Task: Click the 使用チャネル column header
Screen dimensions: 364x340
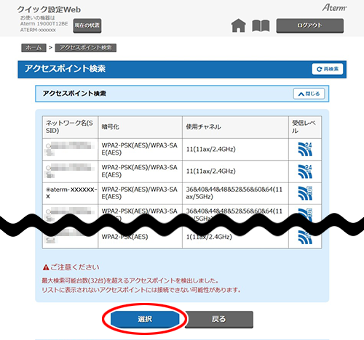Action: pyautogui.click(x=235, y=127)
